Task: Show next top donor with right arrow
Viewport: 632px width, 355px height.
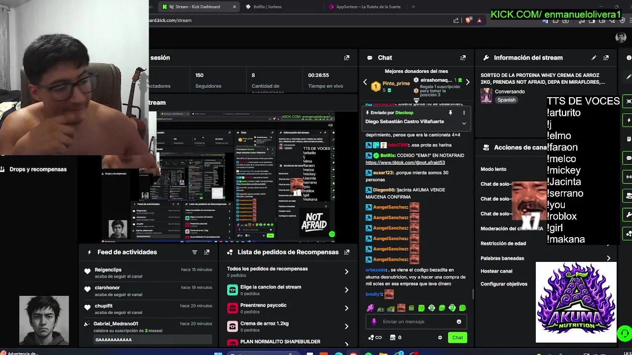Action: 468,82
